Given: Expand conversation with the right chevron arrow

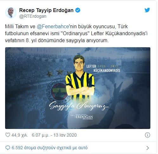Looking at the screenshot, I should (x=148, y=148).
